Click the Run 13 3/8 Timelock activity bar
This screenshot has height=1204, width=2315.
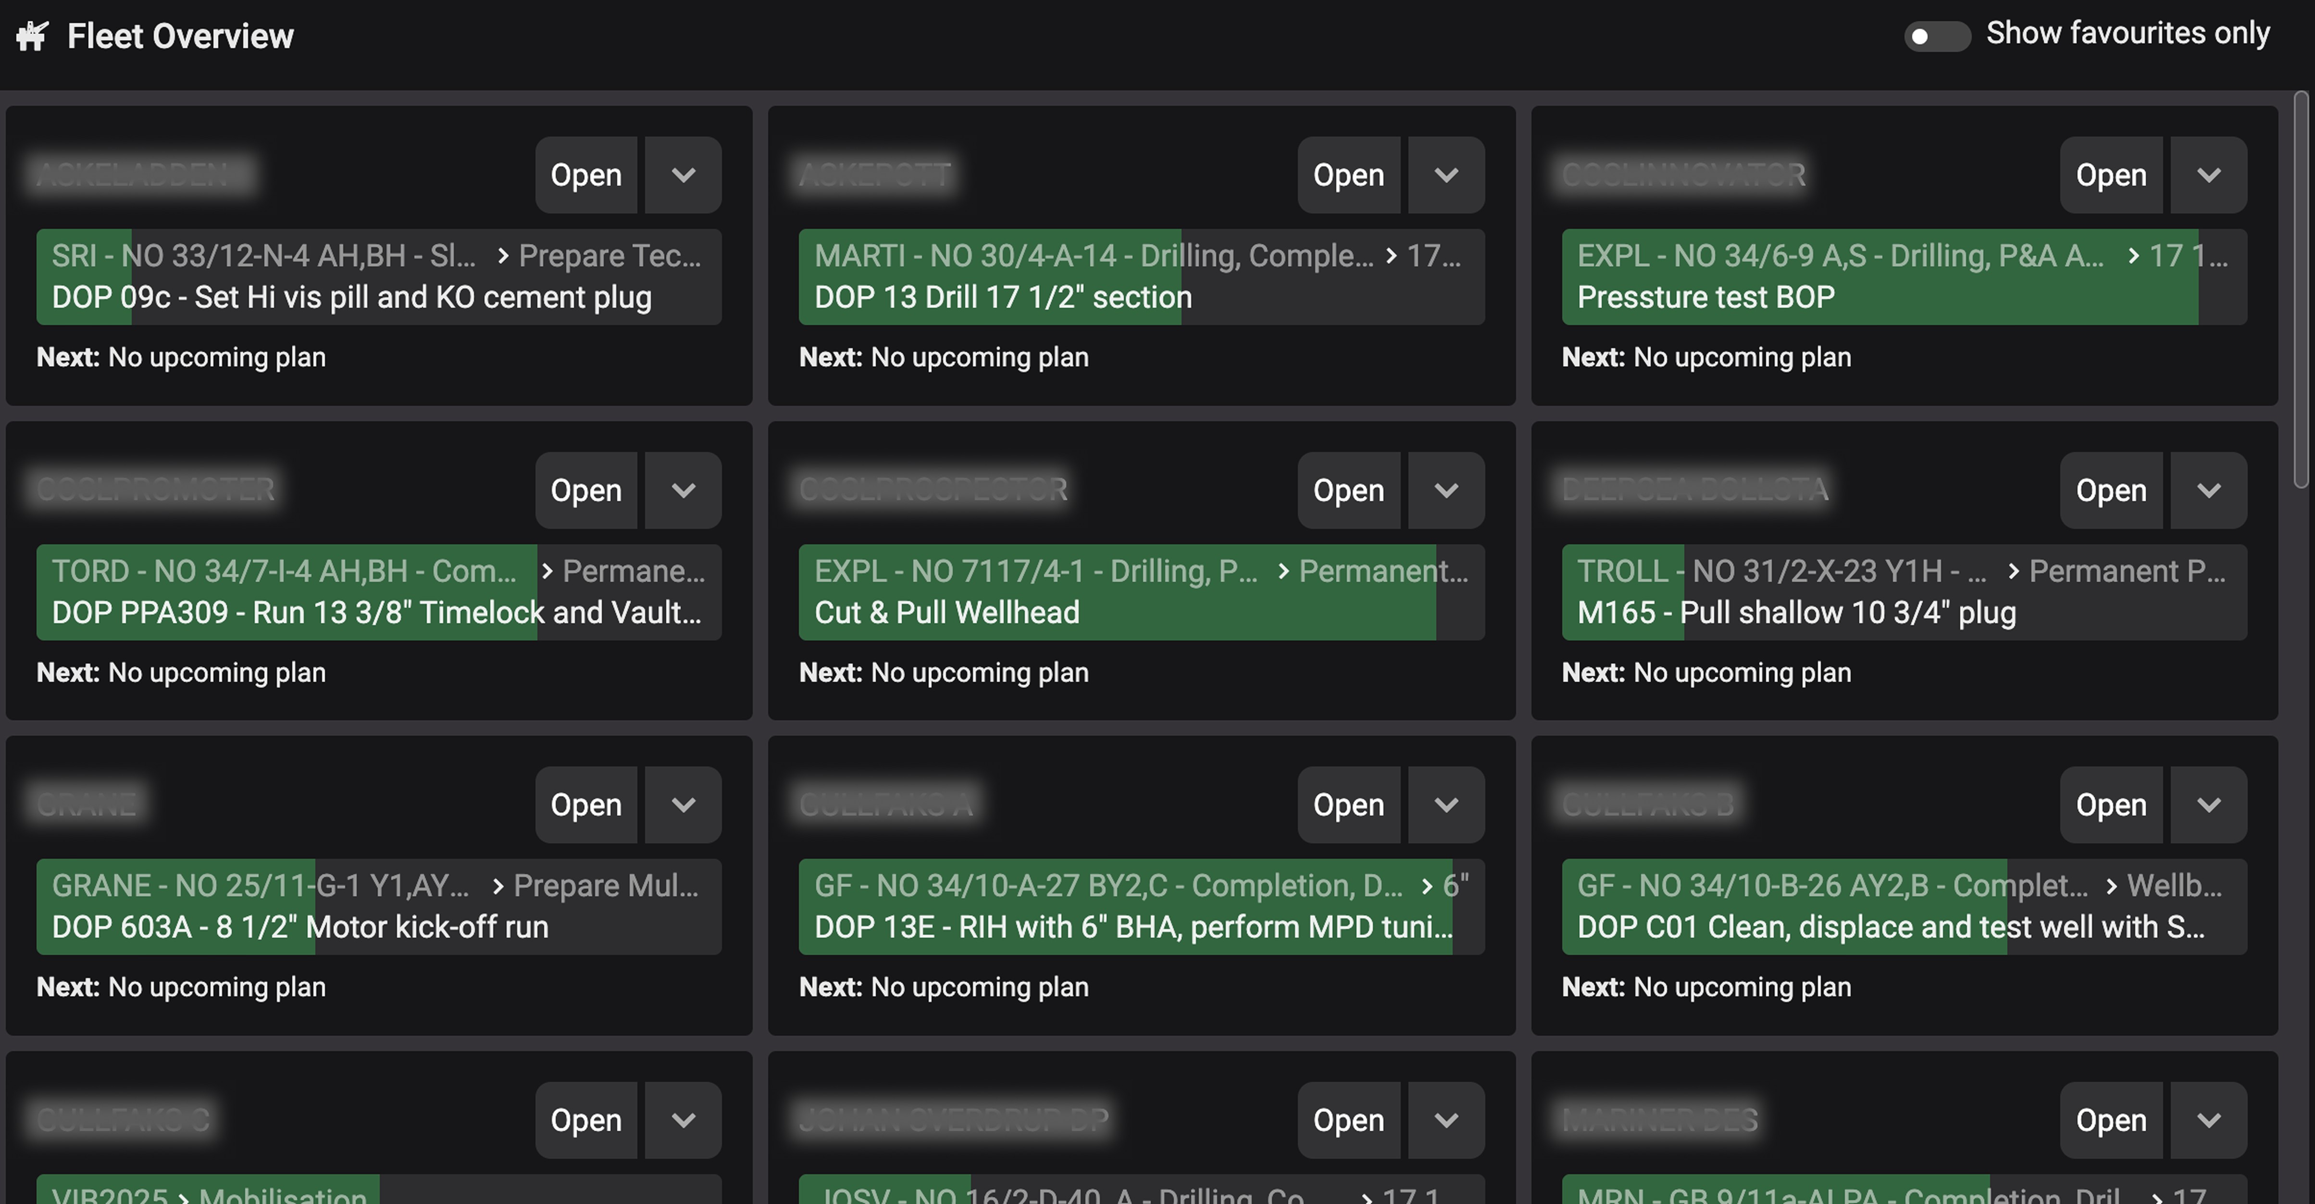[x=377, y=613]
